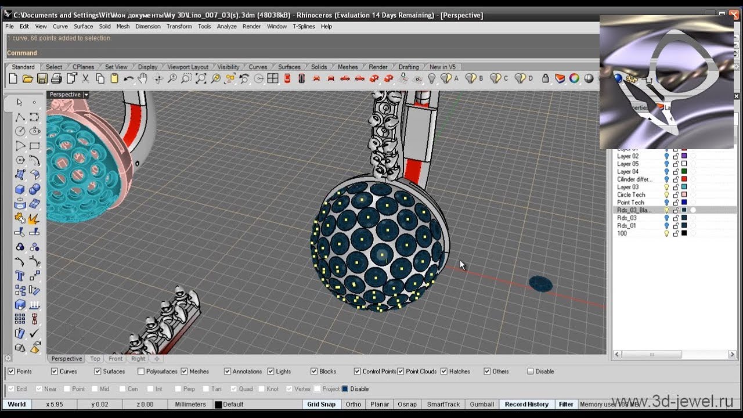Enable the Polysurfaces filter checkbox
743x418 pixels.
(x=140, y=372)
